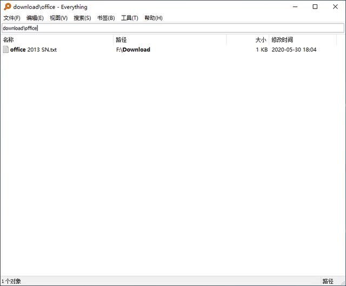Click the 路径 status bar indicator
This screenshot has height=286, width=346.
tap(328, 281)
